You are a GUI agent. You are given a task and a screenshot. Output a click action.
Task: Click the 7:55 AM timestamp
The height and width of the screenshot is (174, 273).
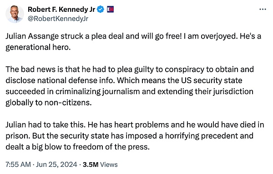click(18, 164)
